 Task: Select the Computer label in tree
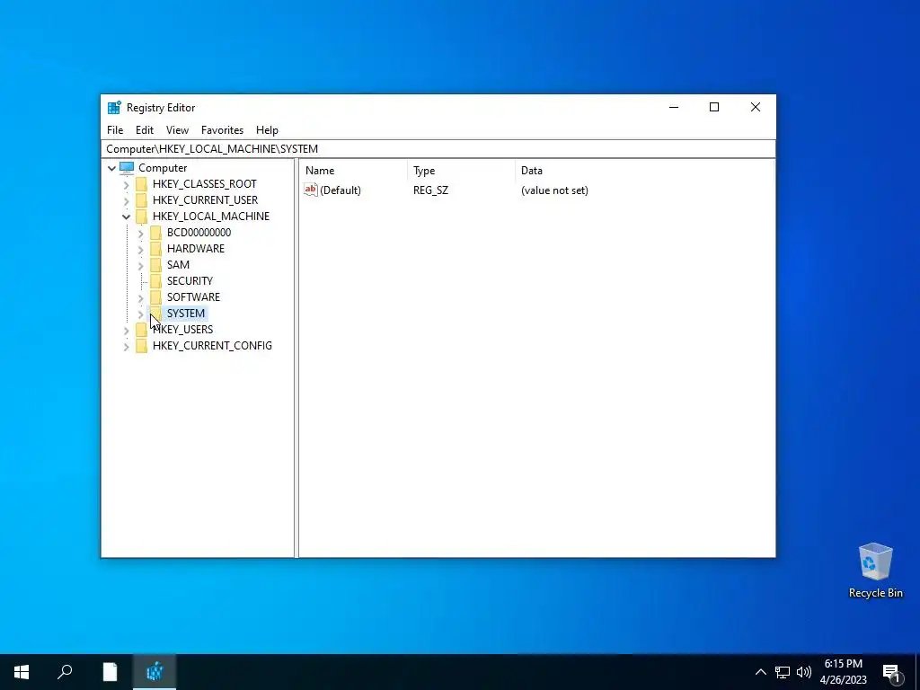click(163, 168)
